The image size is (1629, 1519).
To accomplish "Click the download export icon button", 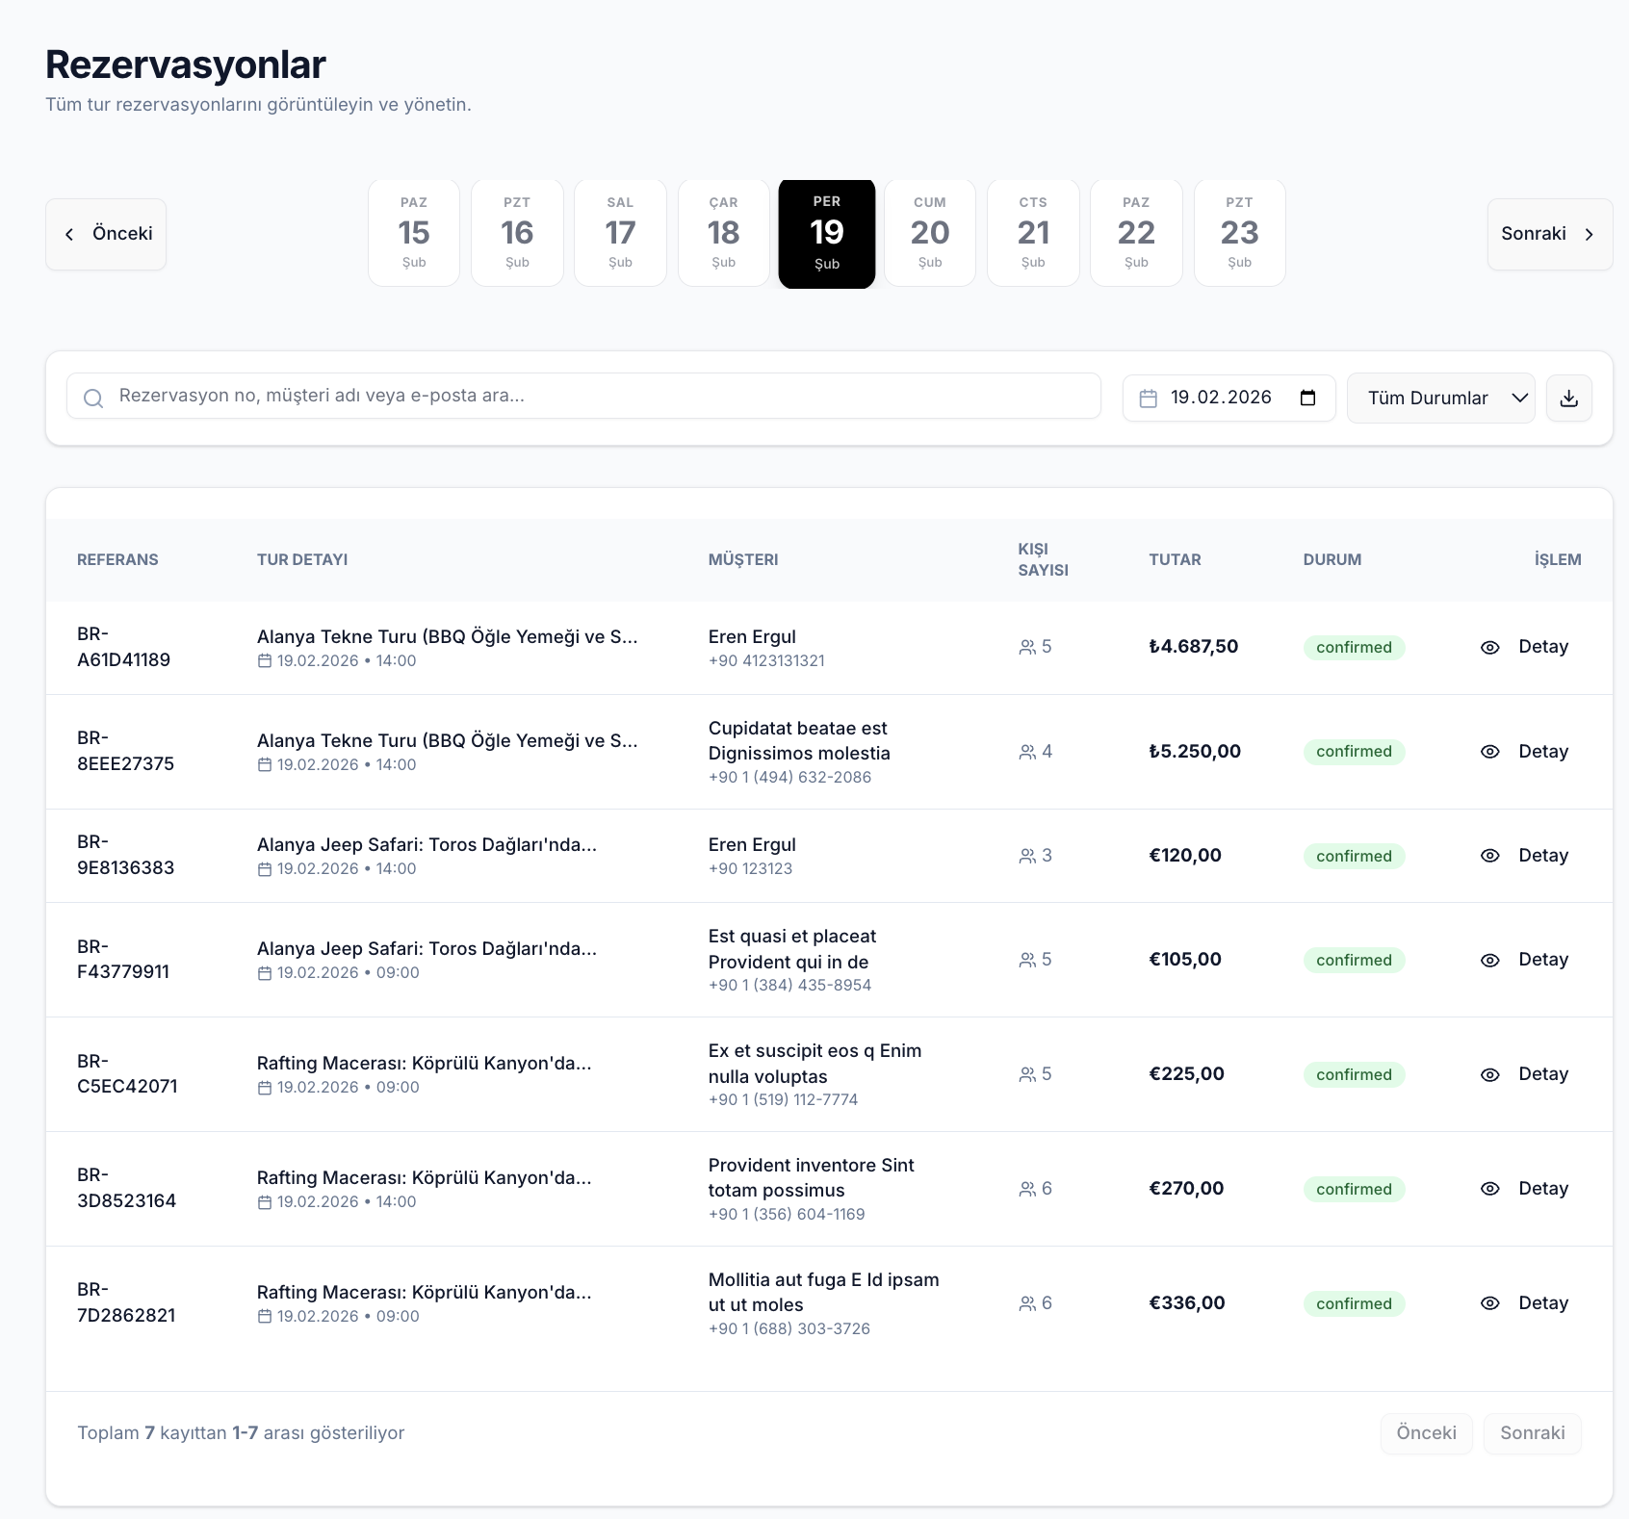I will point(1568,399).
